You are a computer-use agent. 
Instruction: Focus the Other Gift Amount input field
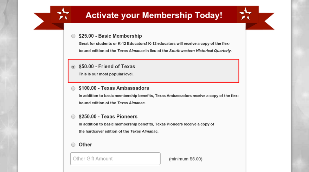115,159
